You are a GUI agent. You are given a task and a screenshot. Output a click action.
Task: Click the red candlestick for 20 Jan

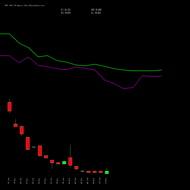click(22, 130)
